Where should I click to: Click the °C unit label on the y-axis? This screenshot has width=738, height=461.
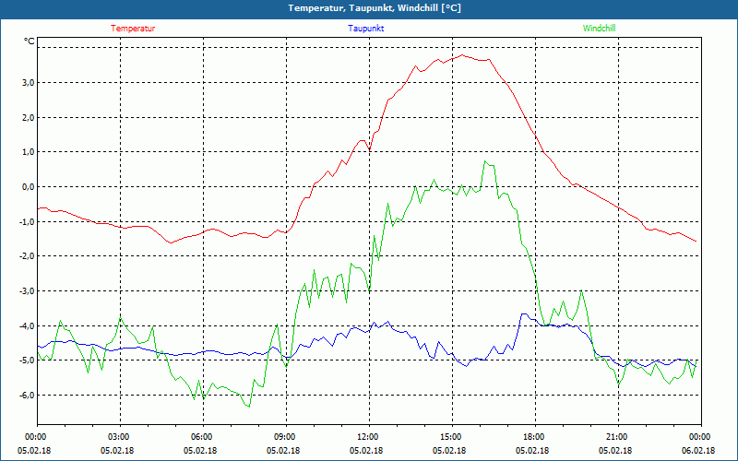point(30,41)
